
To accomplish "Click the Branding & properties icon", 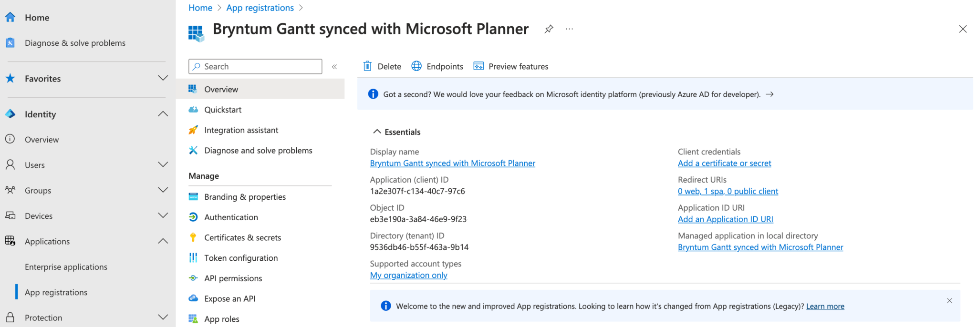I will pos(193,196).
